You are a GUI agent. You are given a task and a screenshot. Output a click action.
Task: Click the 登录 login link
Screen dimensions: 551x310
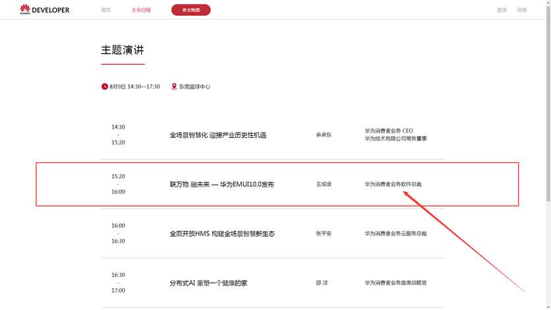point(502,10)
